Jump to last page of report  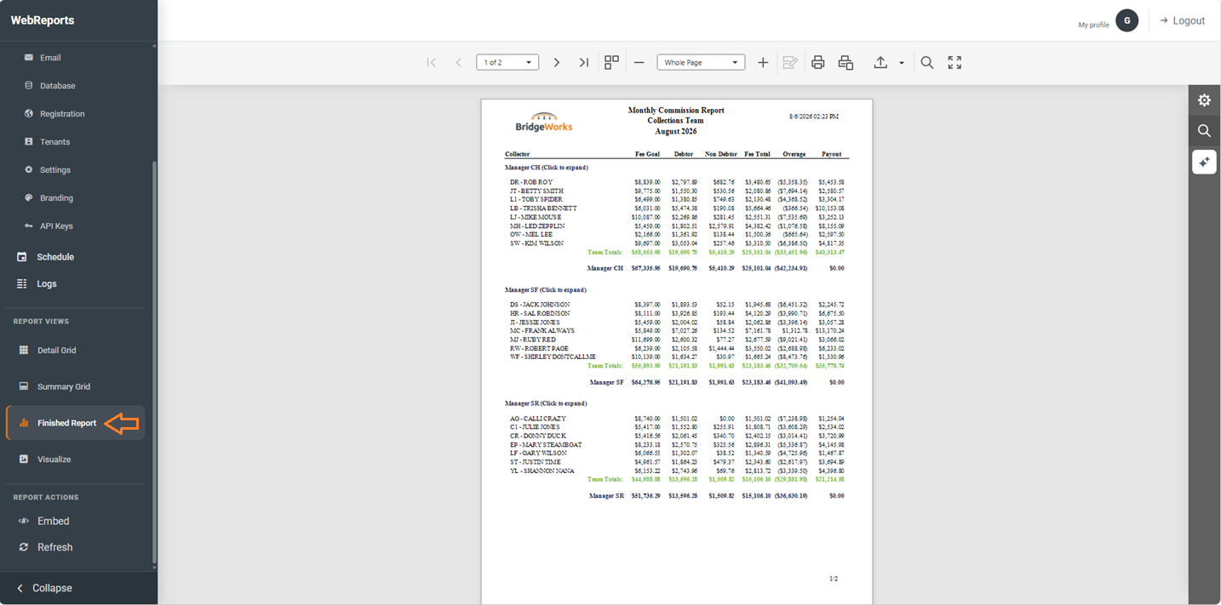pos(584,63)
